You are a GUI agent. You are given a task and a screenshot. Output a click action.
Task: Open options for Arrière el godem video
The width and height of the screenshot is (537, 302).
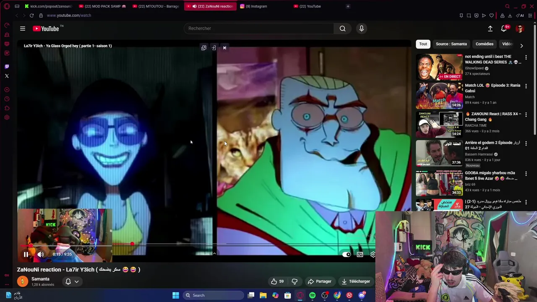526,143
